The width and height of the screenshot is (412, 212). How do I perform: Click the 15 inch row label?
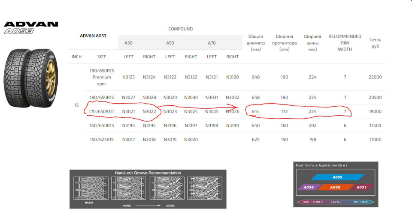tap(76, 105)
